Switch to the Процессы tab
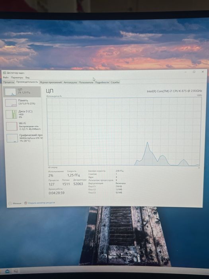Screen dimensions: 209x279 pyautogui.click(x=9, y=82)
